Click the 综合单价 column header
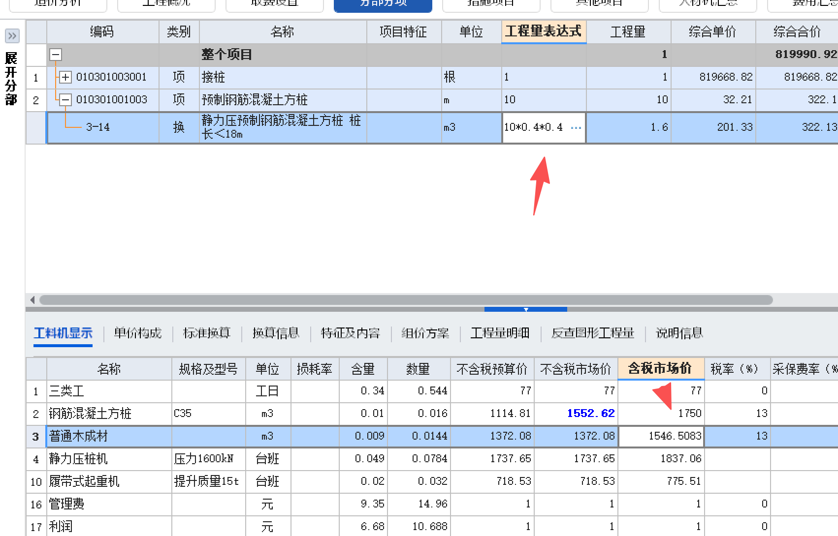838x536 pixels. pyautogui.click(x=713, y=32)
